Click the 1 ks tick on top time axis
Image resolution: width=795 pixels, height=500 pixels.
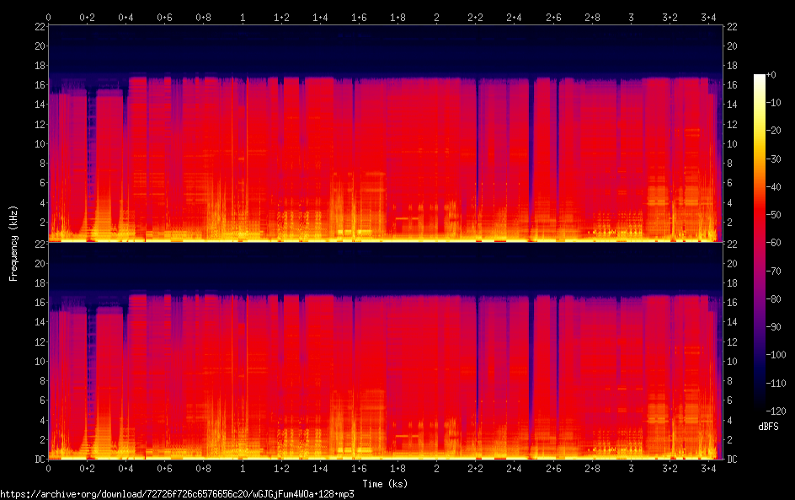point(243,17)
